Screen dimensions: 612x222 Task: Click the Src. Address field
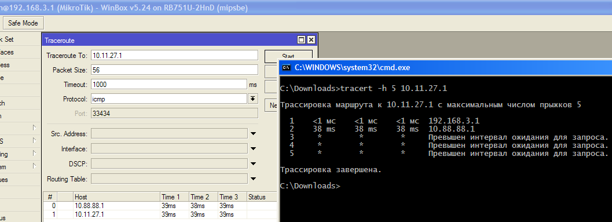(x=169, y=134)
